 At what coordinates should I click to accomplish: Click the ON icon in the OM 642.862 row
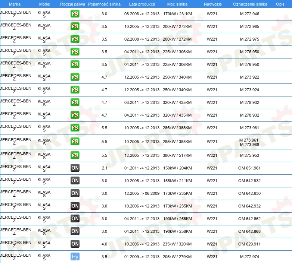(x=75, y=219)
